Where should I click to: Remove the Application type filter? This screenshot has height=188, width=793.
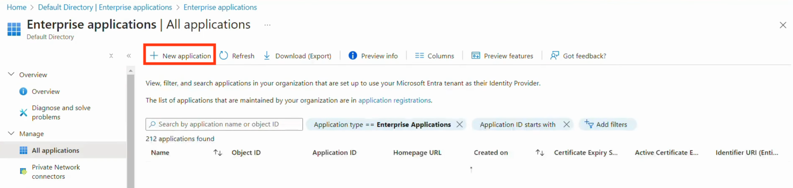click(460, 124)
